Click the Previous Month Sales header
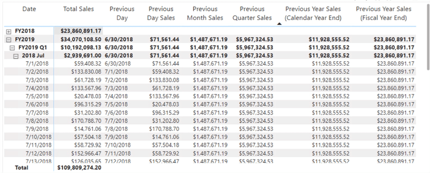The width and height of the screenshot is (430, 173). click(x=205, y=13)
